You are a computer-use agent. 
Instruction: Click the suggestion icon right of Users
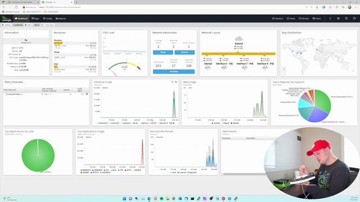(x=330, y=19)
